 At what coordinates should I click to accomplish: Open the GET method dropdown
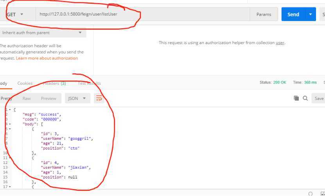point(15,14)
